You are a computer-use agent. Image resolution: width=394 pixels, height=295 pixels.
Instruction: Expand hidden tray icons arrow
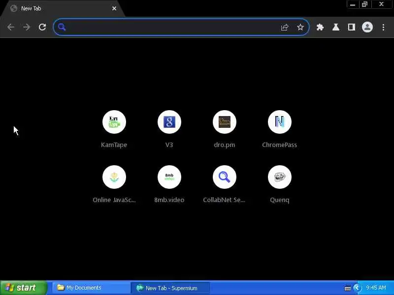point(356,288)
